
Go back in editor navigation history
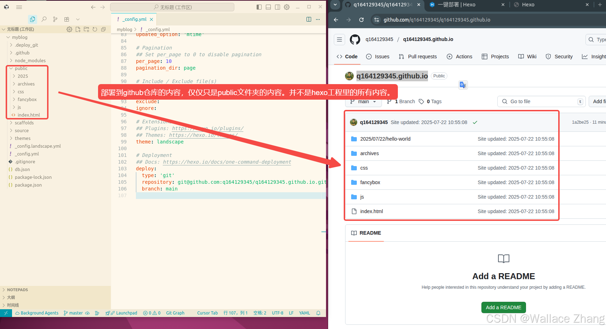(93, 7)
